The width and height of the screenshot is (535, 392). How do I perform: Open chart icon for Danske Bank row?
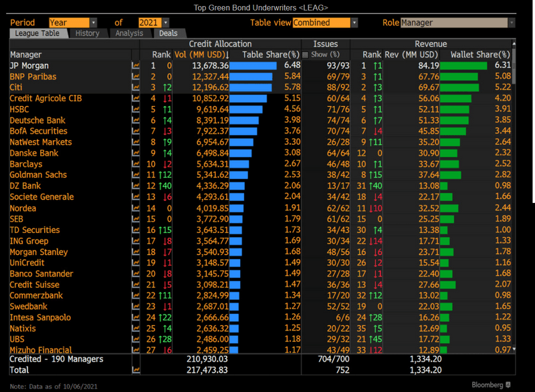(x=136, y=153)
